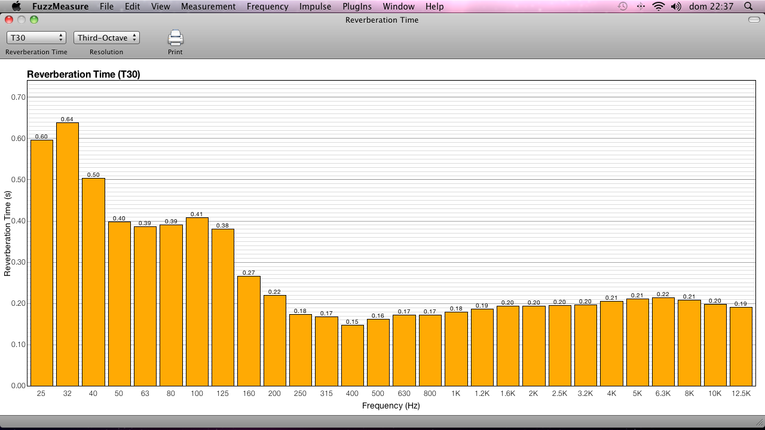Click the 0.15 value label
Image resolution: width=765 pixels, height=430 pixels.
(x=353, y=322)
